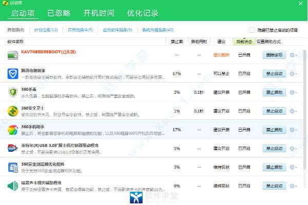Click 禁止启动 for 360手机助手
The height and width of the screenshot is (205, 308).
pyautogui.click(x=274, y=130)
